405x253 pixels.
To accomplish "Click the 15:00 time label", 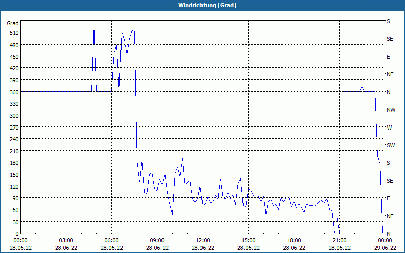I will click(x=248, y=240).
